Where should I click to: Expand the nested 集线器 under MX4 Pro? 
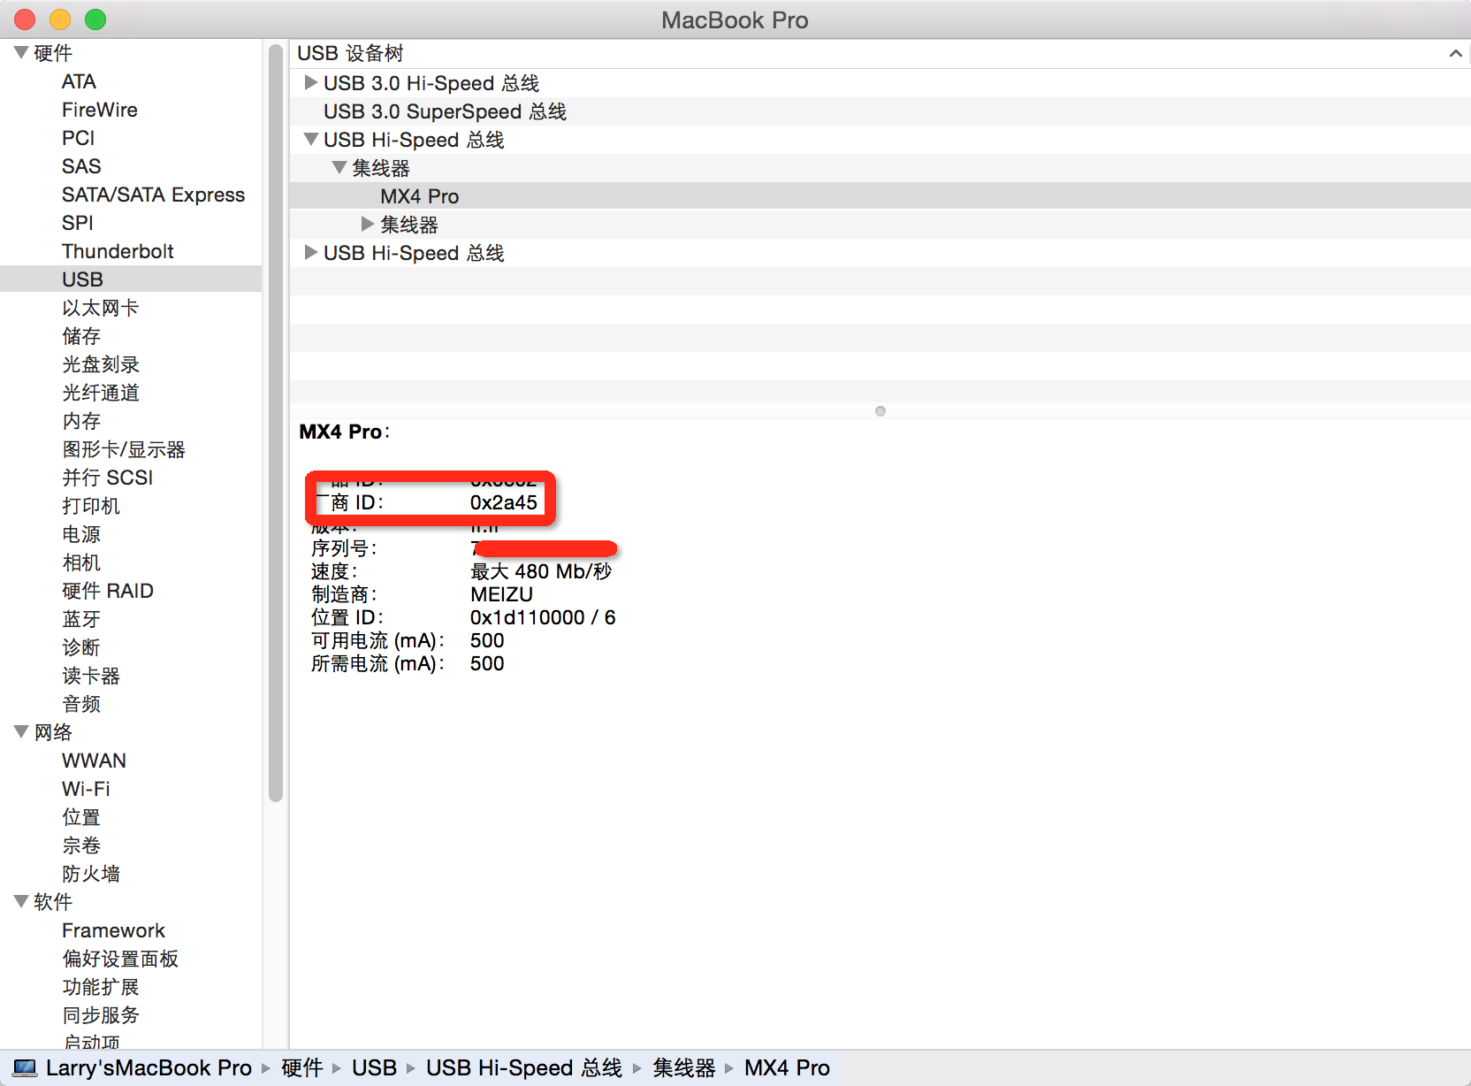pos(368,224)
